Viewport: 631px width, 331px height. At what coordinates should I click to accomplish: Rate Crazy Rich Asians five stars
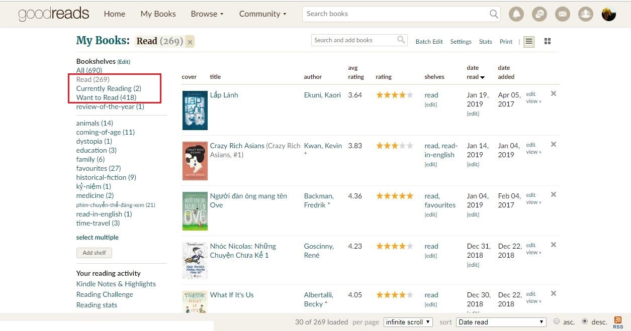[x=410, y=146]
